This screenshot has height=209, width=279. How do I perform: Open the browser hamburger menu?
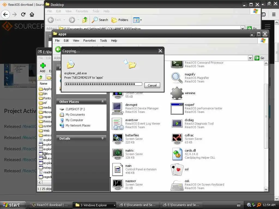274,14
